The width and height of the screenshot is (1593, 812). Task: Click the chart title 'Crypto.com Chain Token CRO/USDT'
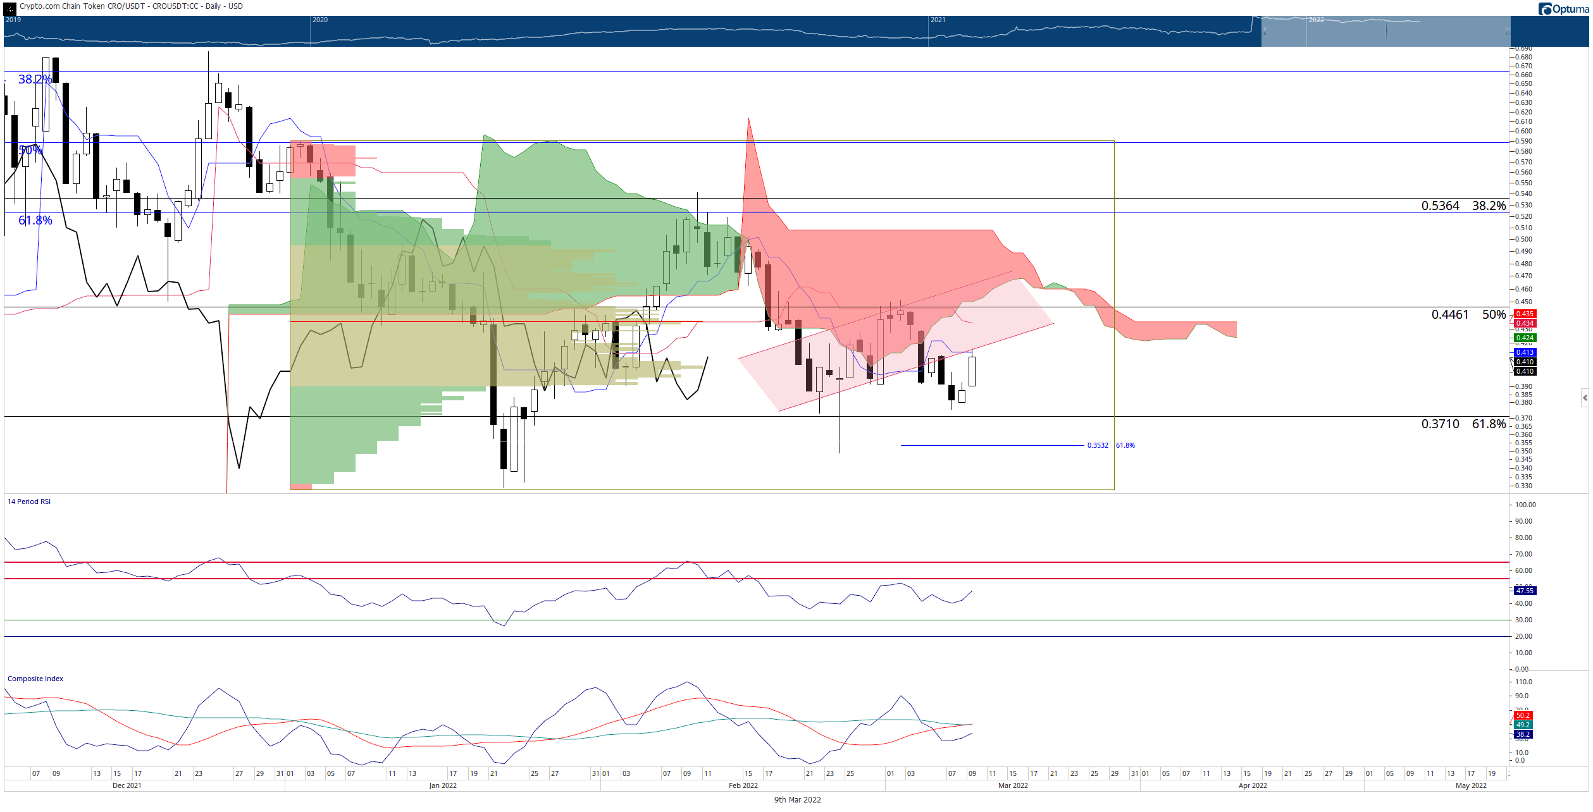(83, 6)
